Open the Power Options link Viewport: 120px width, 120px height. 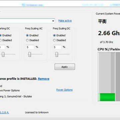click(x=64, y=90)
